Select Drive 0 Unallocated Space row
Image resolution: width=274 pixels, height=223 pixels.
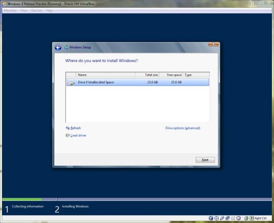(137, 82)
